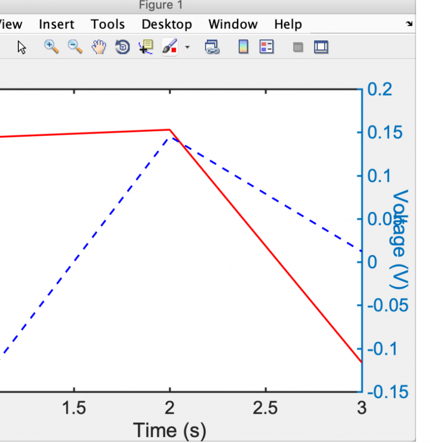This screenshot has width=430, height=443.
Task: Select the Edit Plot arrow tool
Action: coord(22,47)
